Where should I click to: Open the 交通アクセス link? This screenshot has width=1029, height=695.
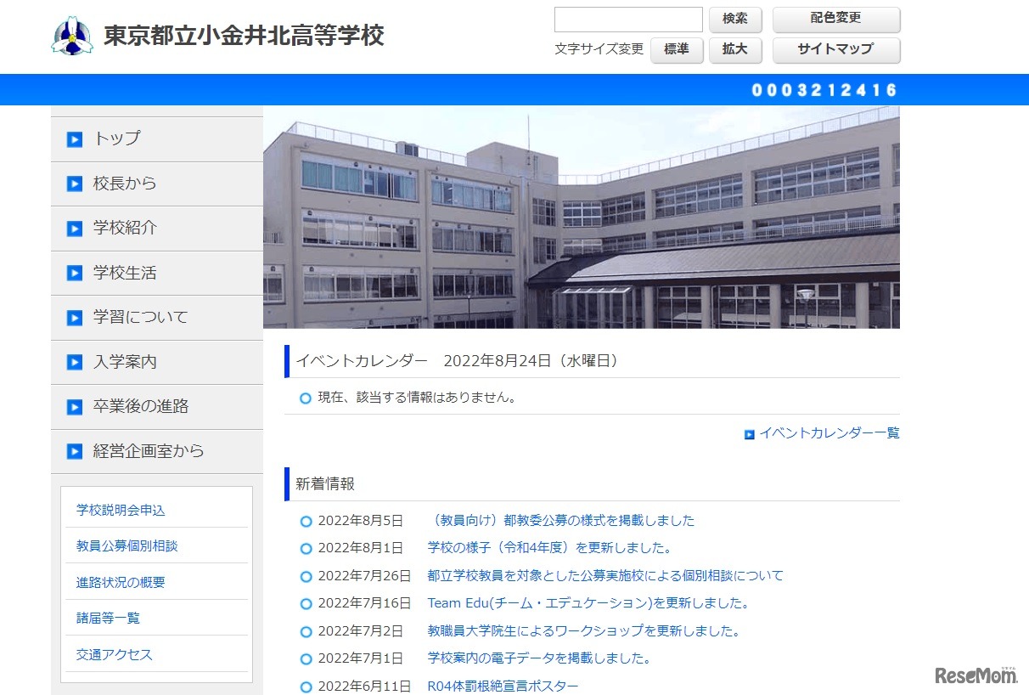[114, 654]
